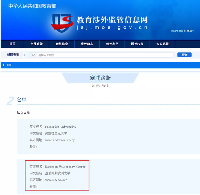Click the page title 塞浦路斯
Screen dimensions: 200x195
pyautogui.click(x=100, y=78)
